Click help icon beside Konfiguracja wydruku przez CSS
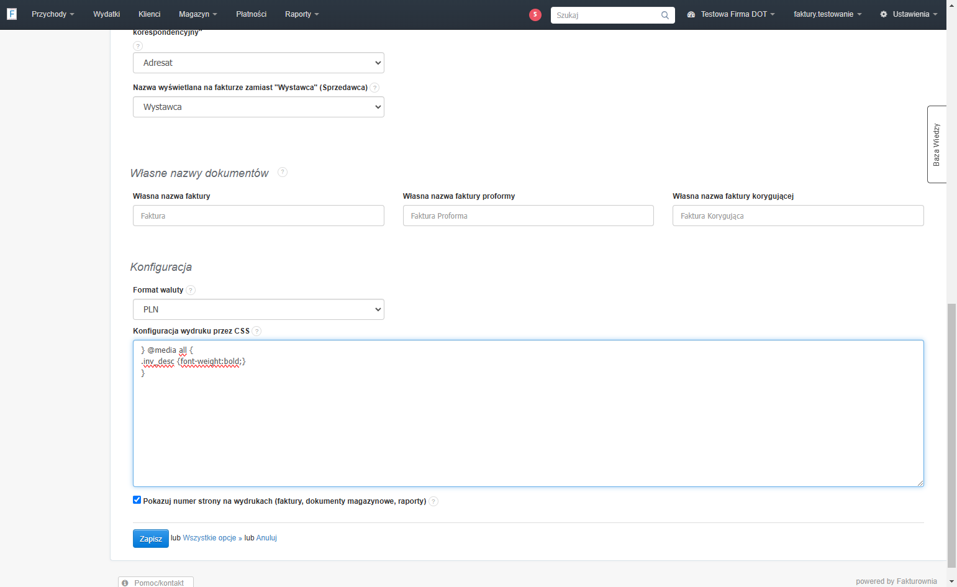The height and width of the screenshot is (587, 957). (257, 331)
